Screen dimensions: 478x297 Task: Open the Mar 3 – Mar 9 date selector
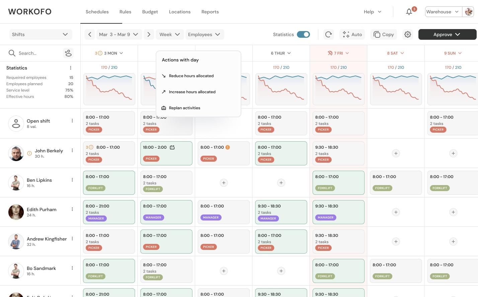coord(119,34)
